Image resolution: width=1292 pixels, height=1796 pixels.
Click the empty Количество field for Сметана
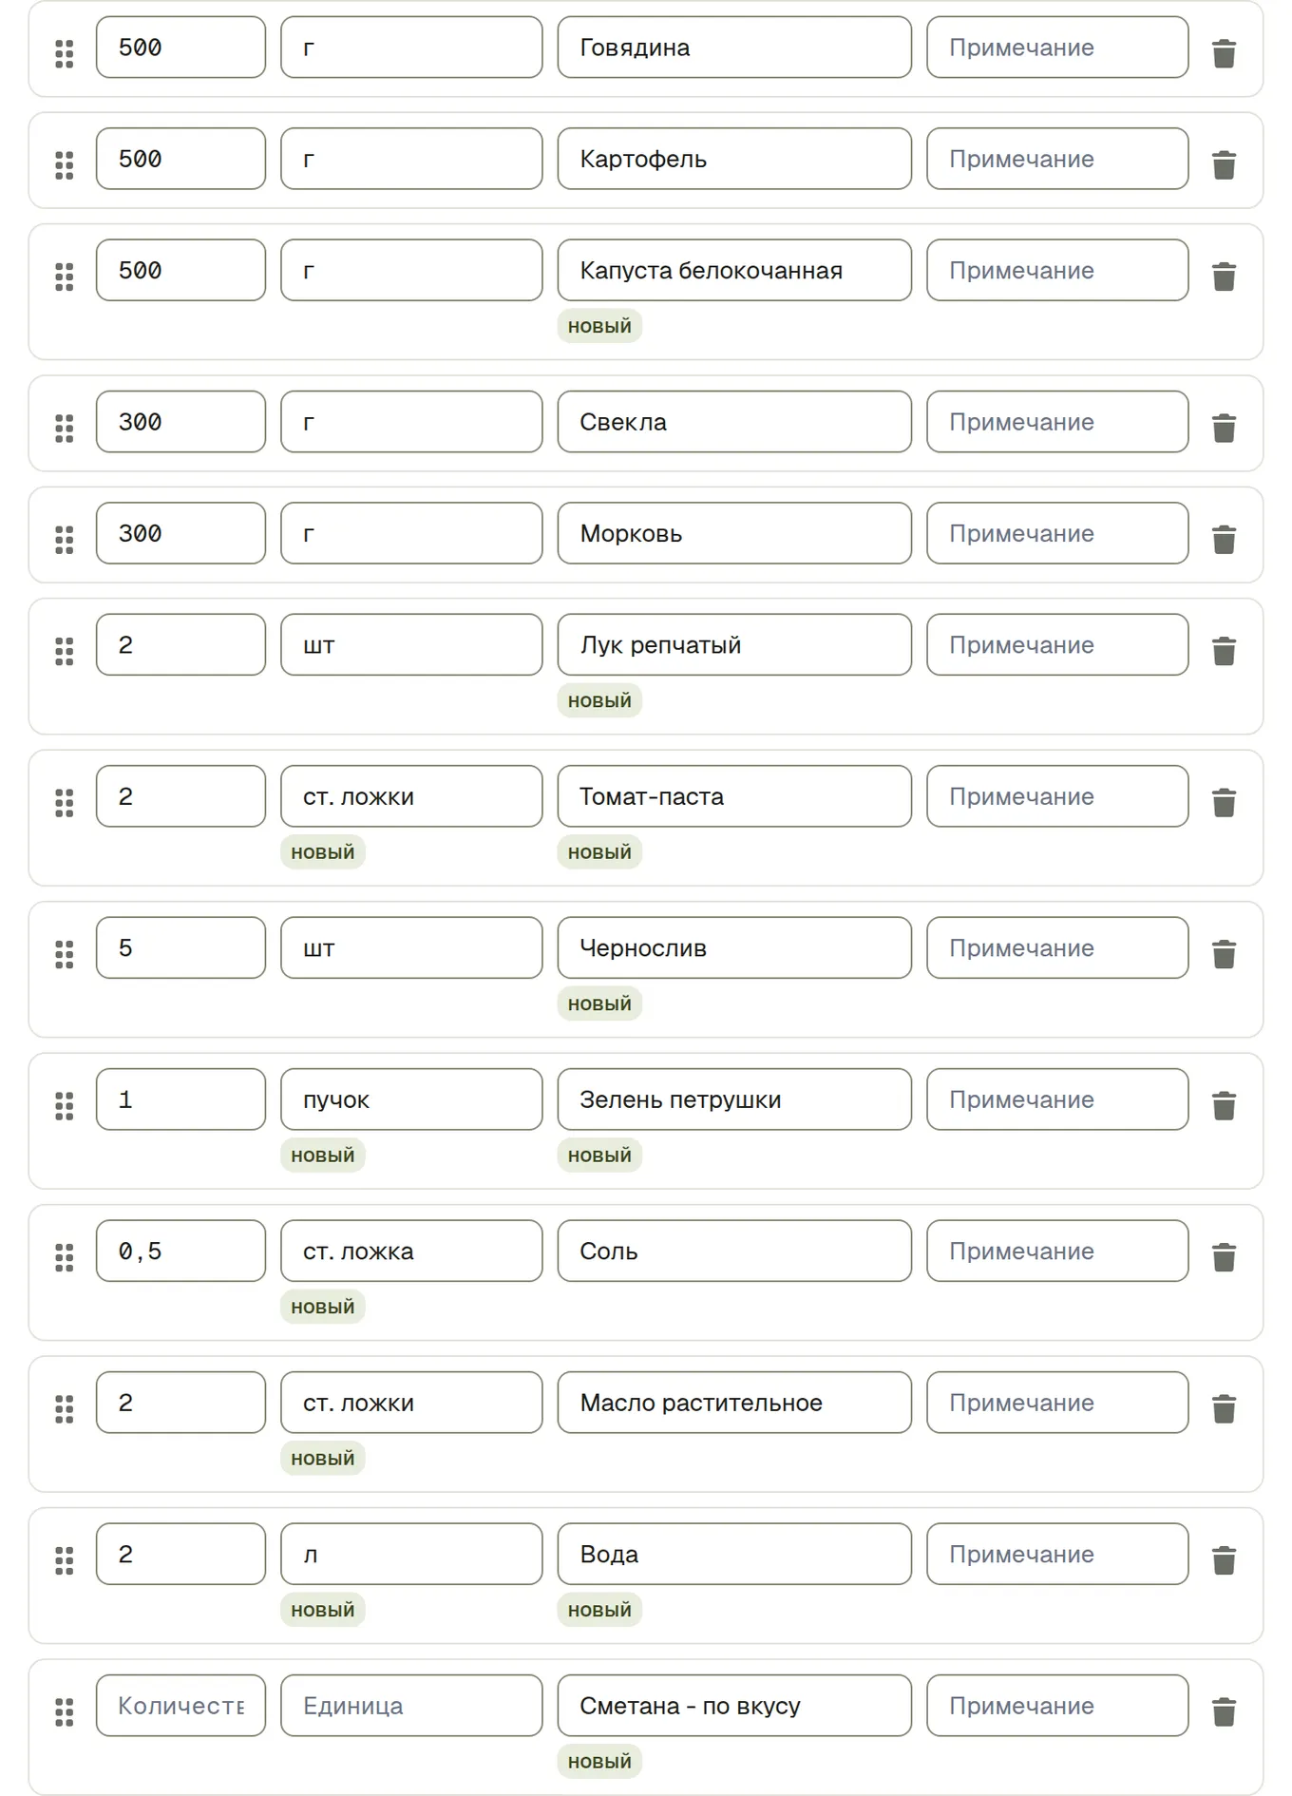180,1706
